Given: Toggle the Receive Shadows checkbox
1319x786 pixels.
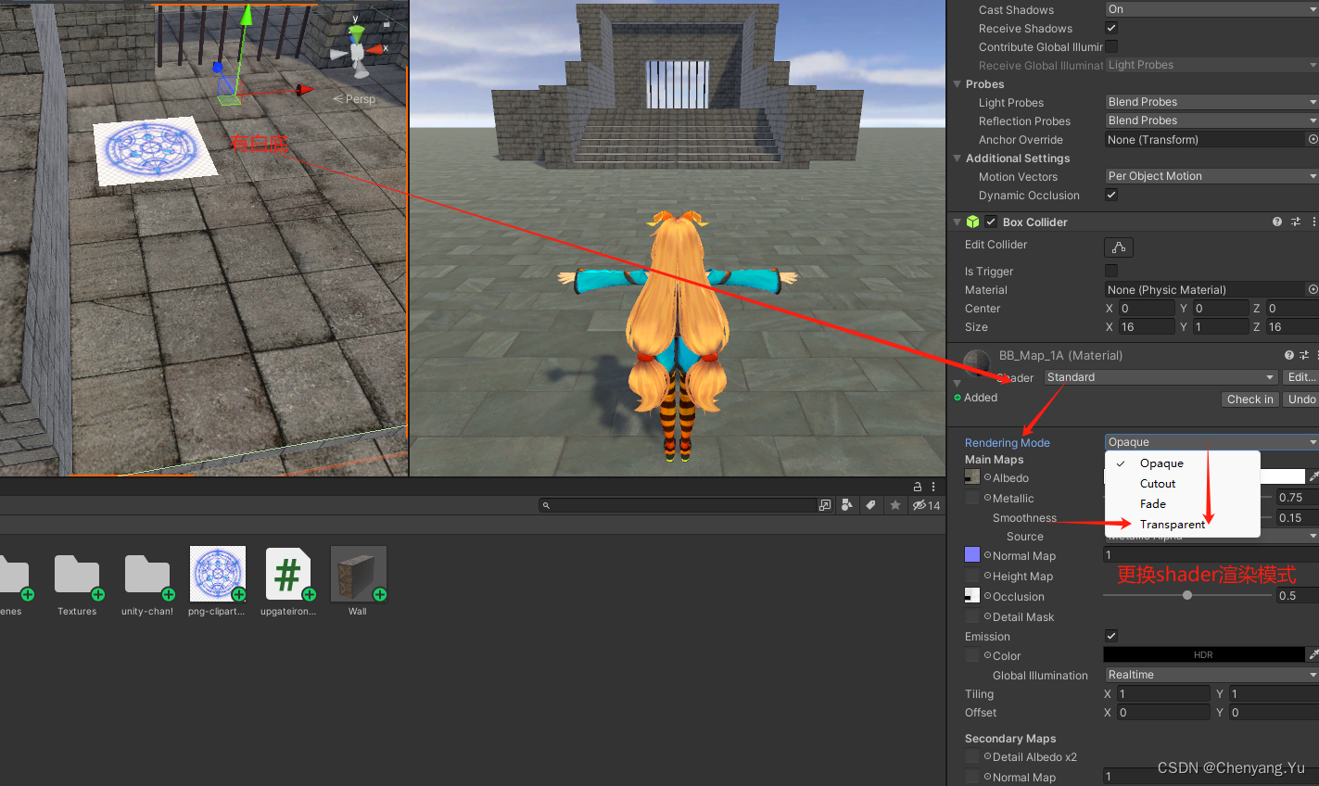Looking at the screenshot, I should pos(1111,28).
